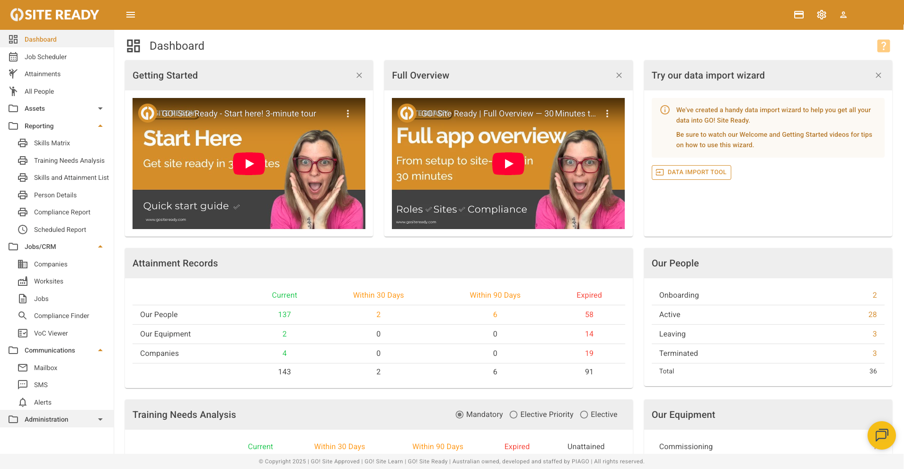
Task: Open Job Scheduler from sidebar
Action: pyautogui.click(x=57, y=57)
